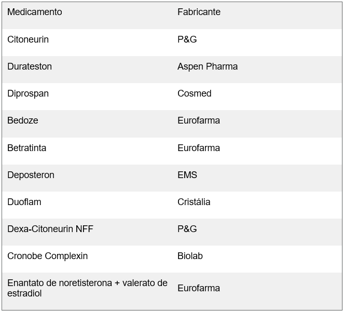
Task: Click the Medicamento column header
Action: pos(35,12)
